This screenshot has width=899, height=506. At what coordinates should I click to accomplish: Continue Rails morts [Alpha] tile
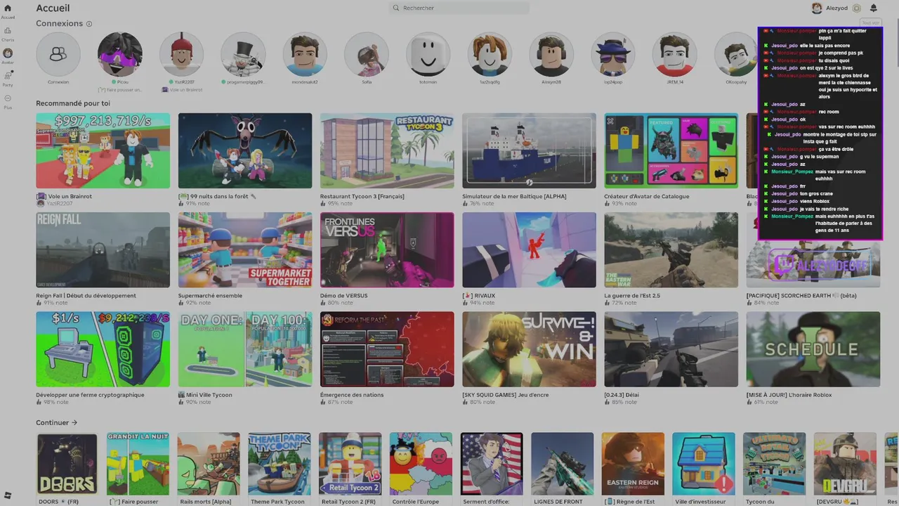[209, 464]
